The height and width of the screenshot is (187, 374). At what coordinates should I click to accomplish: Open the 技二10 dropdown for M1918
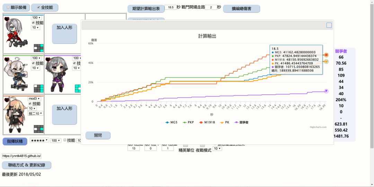tap(36, 113)
